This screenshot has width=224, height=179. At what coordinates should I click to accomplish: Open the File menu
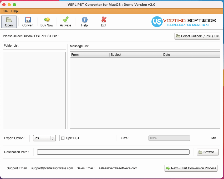click(x=5, y=11)
